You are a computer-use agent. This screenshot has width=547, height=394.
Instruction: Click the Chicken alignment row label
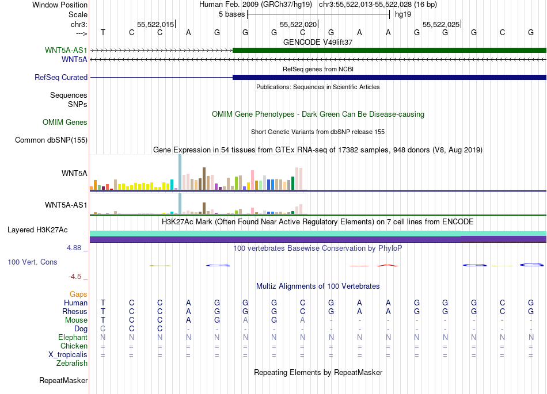click(74, 346)
